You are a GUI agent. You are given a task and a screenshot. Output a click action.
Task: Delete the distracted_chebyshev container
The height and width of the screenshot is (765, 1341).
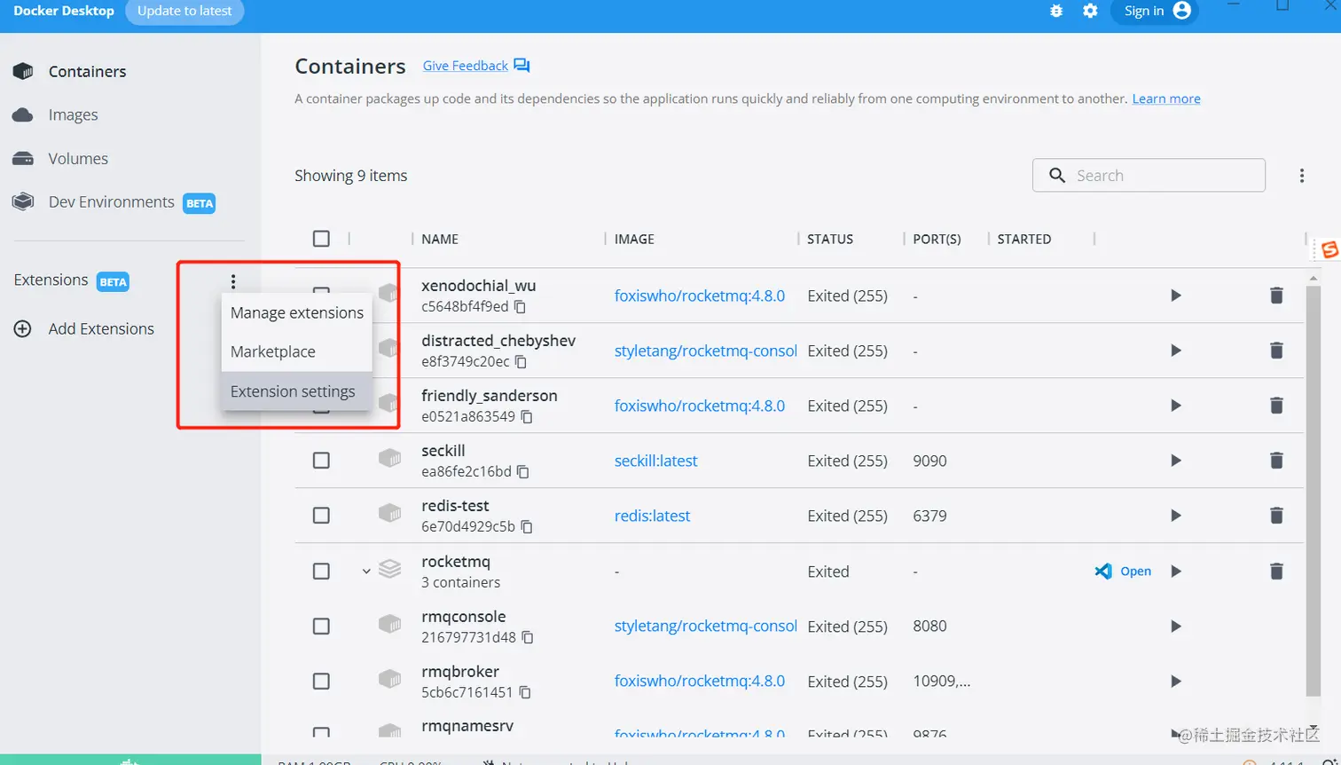point(1276,351)
